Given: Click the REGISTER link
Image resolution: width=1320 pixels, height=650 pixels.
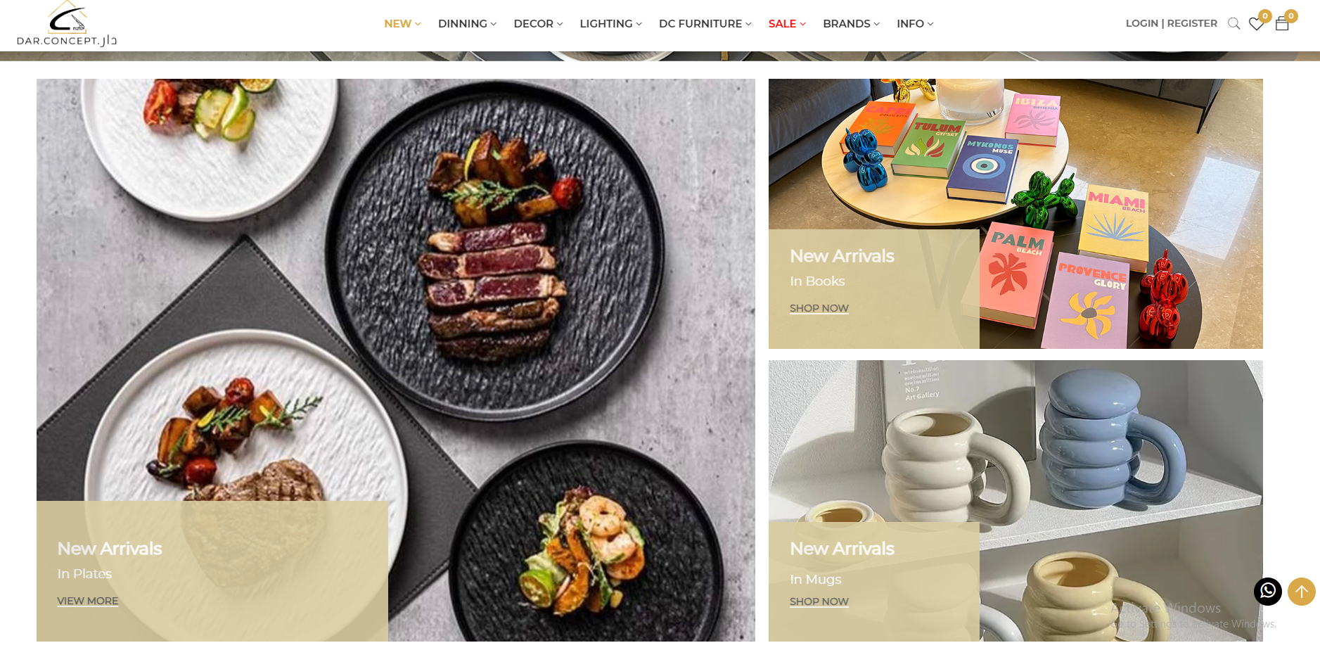Looking at the screenshot, I should (1192, 23).
